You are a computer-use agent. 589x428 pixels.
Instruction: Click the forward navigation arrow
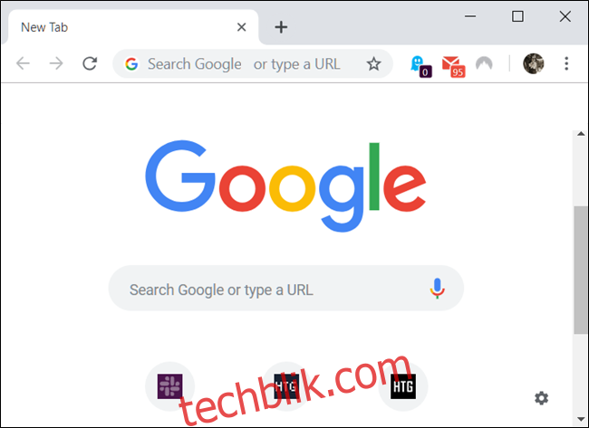tap(56, 63)
